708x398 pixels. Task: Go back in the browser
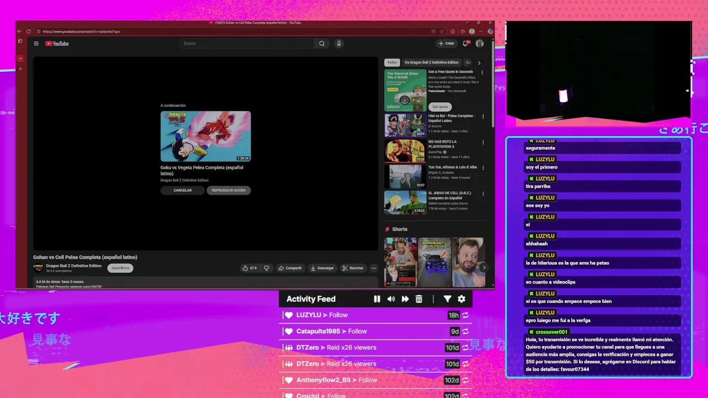coord(19,32)
